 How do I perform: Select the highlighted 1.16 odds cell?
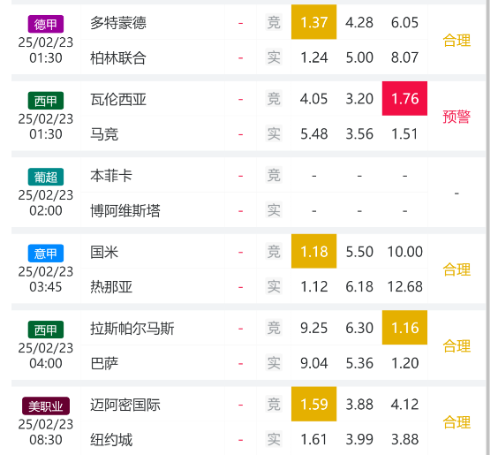pyautogui.click(x=404, y=328)
